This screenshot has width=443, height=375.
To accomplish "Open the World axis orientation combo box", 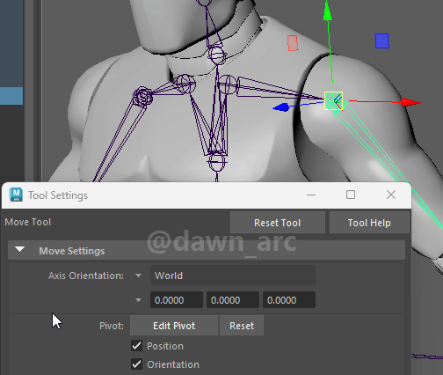I will point(233,276).
